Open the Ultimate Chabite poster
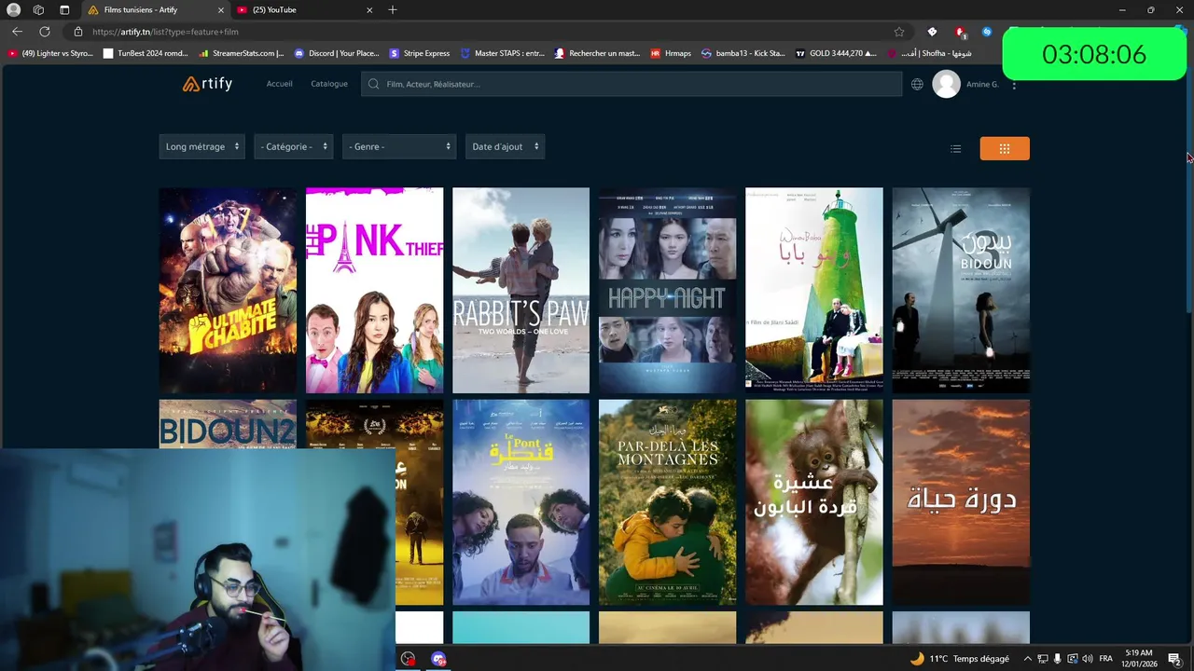Screen dimensions: 1194x671 [228, 290]
